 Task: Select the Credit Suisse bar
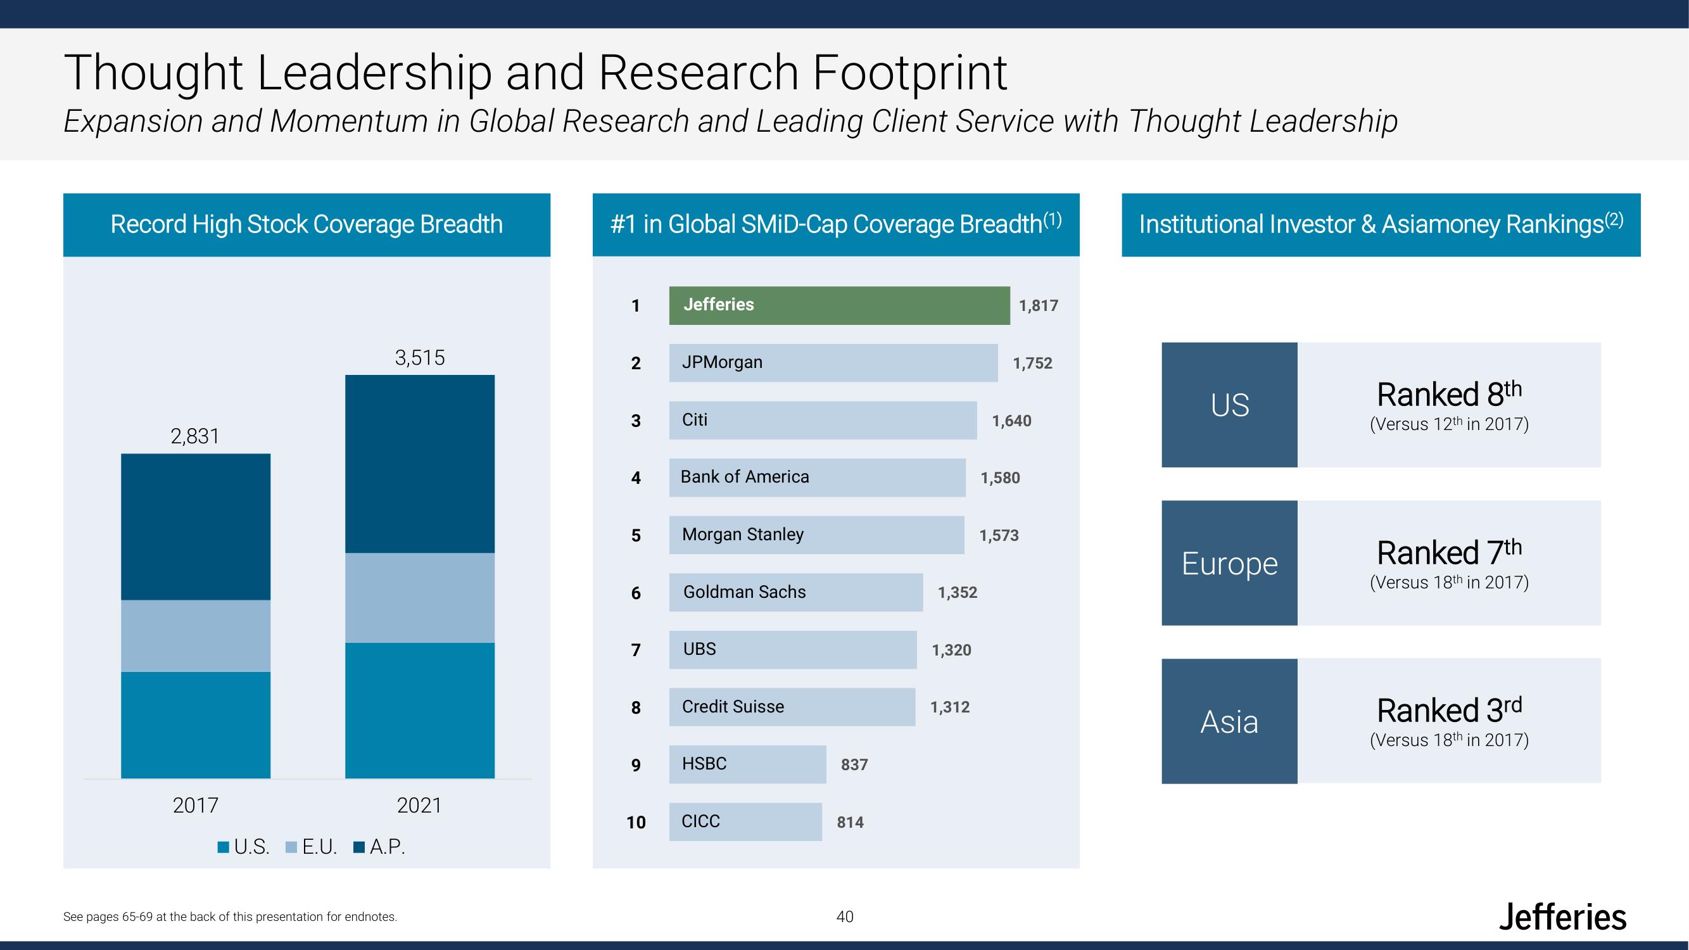[x=792, y=707]
